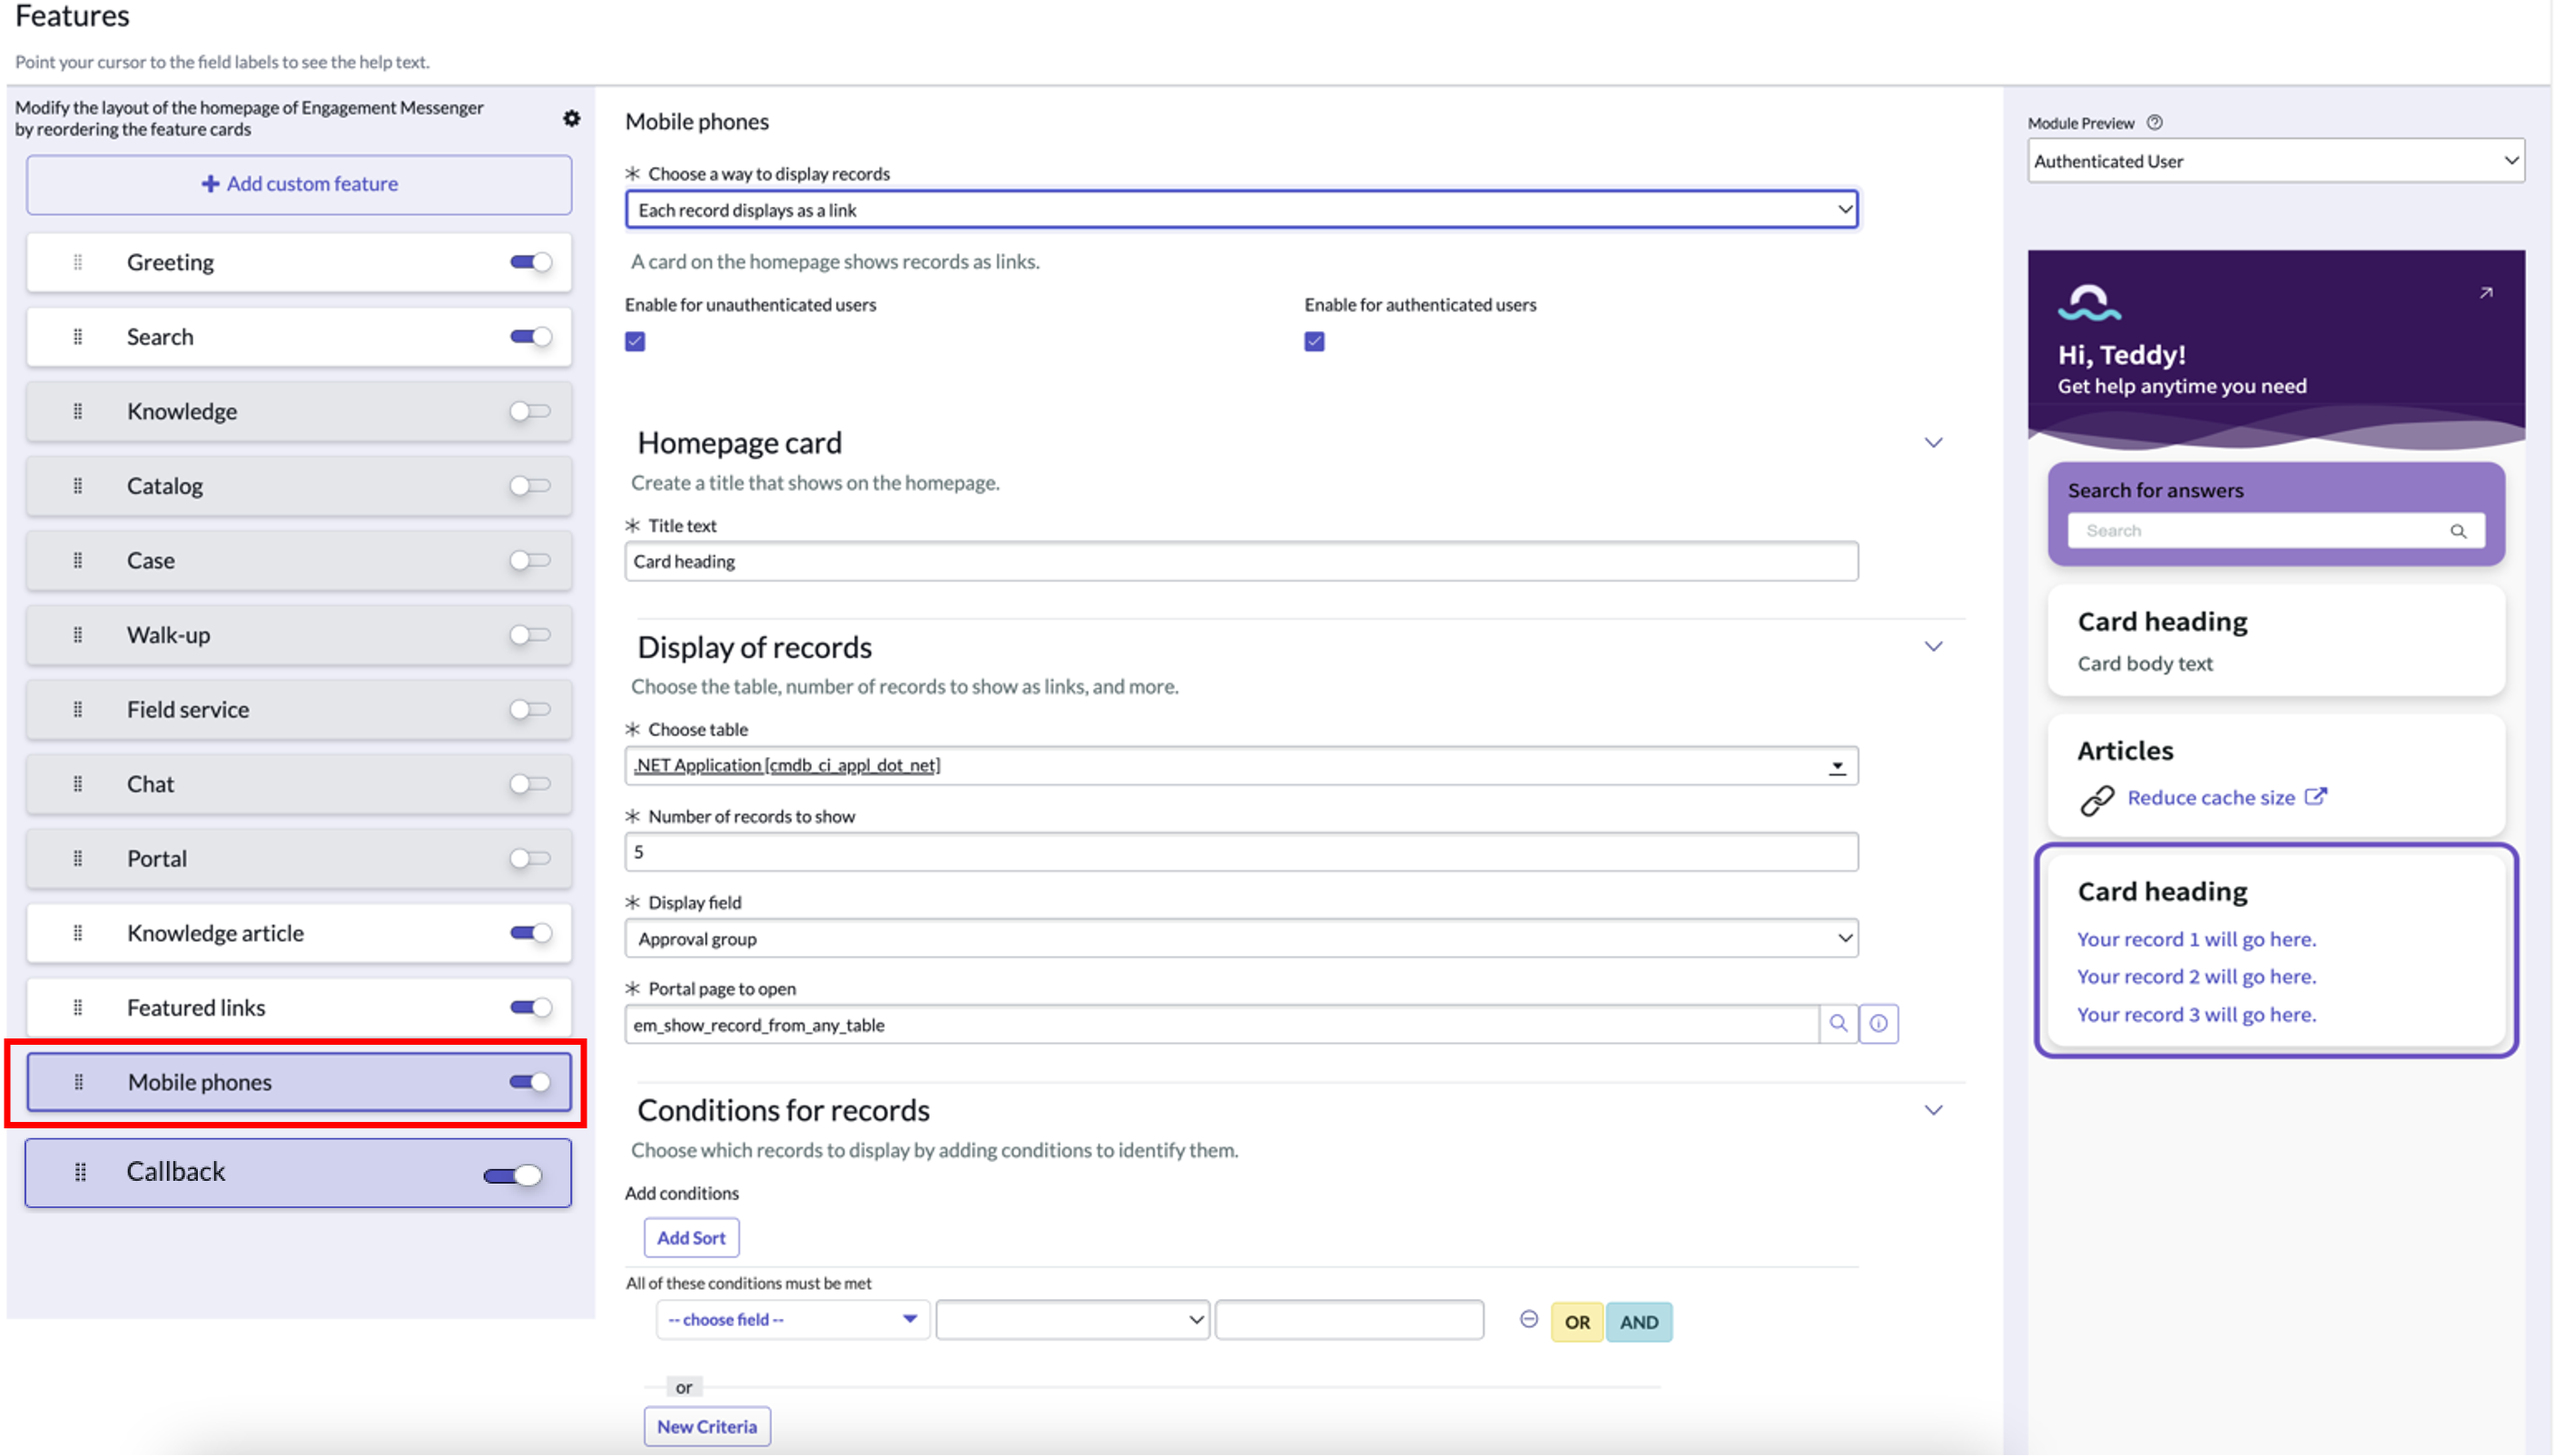The image size is (2555, 1456).
Task: Open the display records method dropdown
Action: pos(1242,210)
